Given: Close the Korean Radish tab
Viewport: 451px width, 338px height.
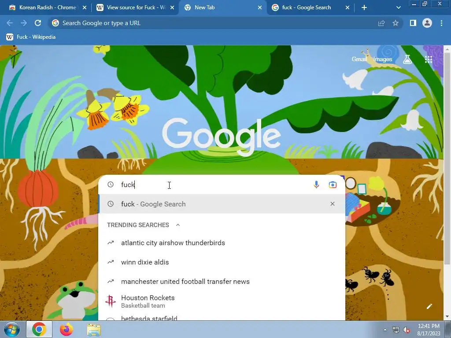Looking at the screenshot, I should [85, 8].
